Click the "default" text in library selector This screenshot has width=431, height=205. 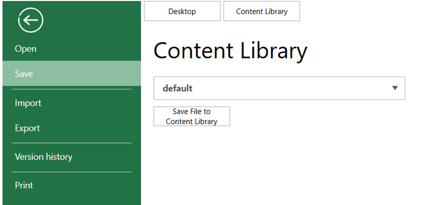(177, 88)
